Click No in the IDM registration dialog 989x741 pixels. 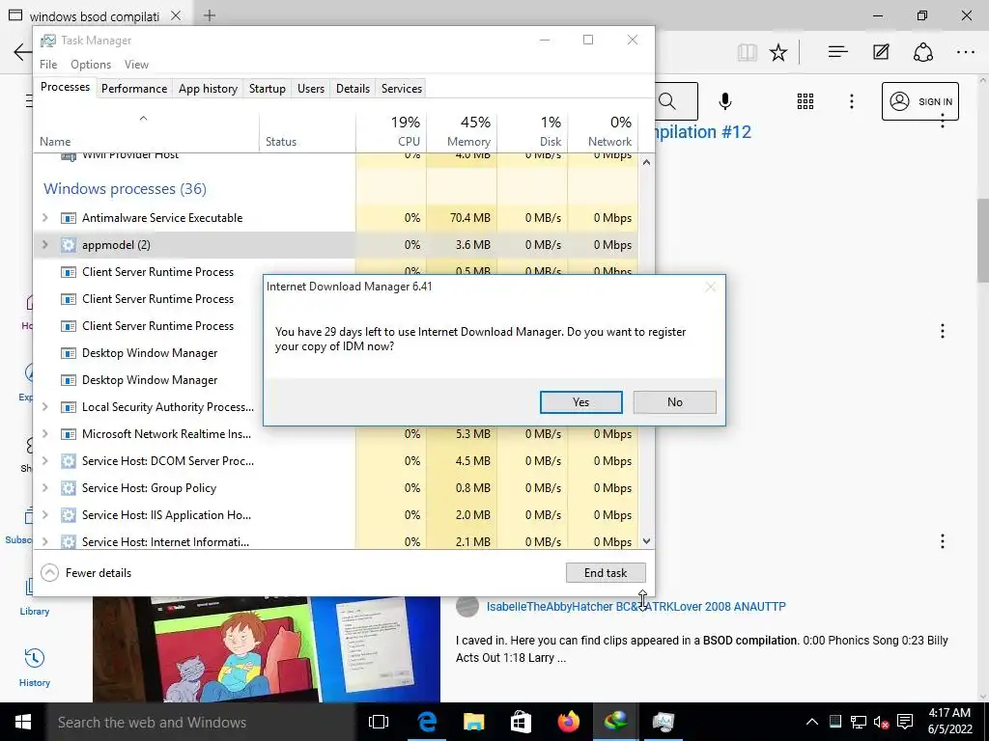tap(674, 402)
